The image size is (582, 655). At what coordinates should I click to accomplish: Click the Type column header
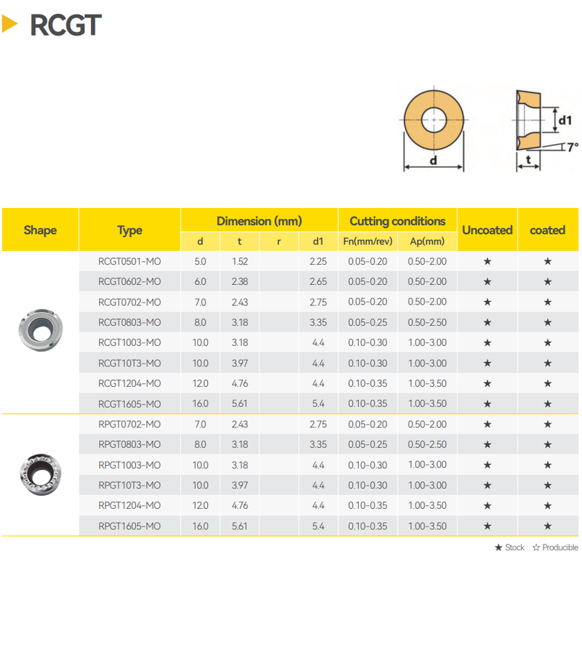click(129, 230)
